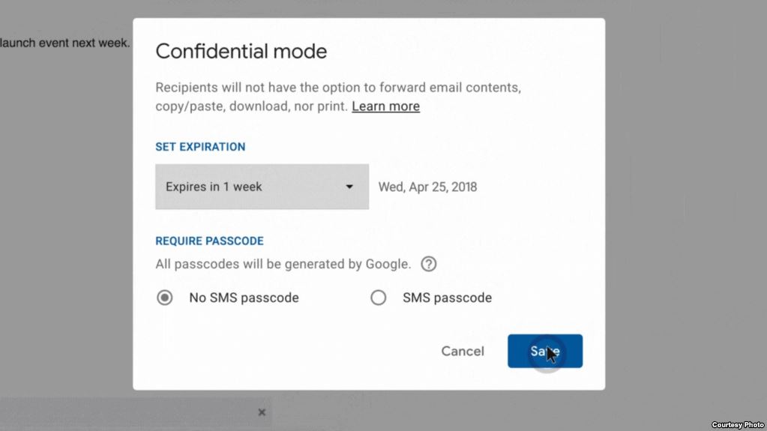Click the 'No SMS passcode' option label
This screenshot has height=431, width=767.
(244, 298)
